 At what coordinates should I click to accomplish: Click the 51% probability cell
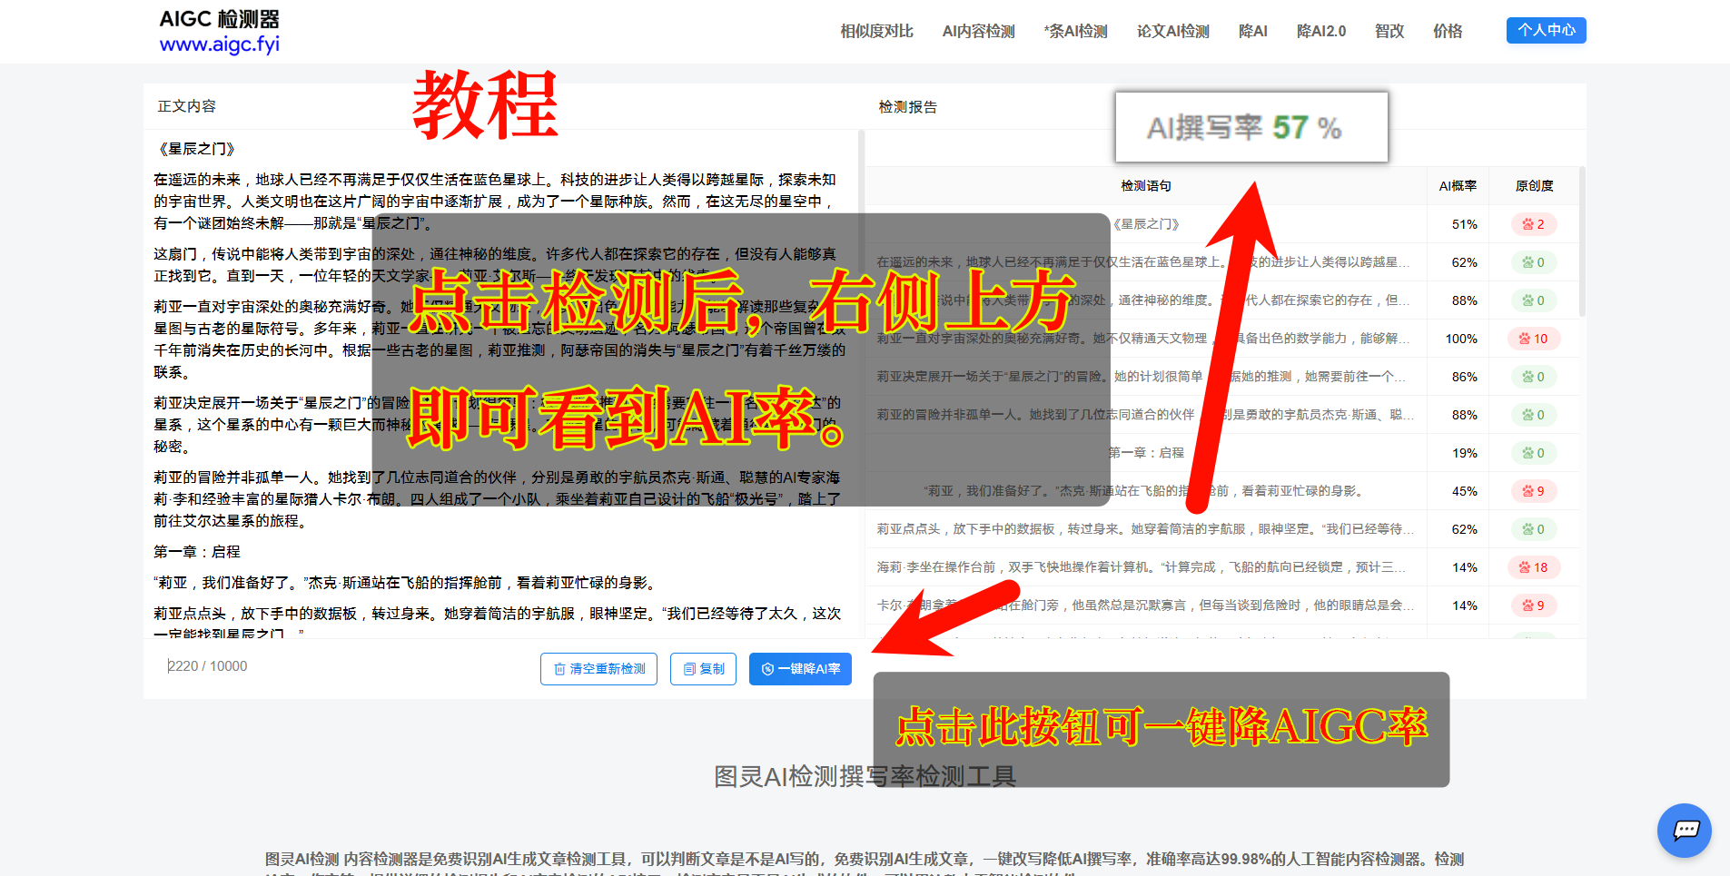click(x=1464, y=224)
